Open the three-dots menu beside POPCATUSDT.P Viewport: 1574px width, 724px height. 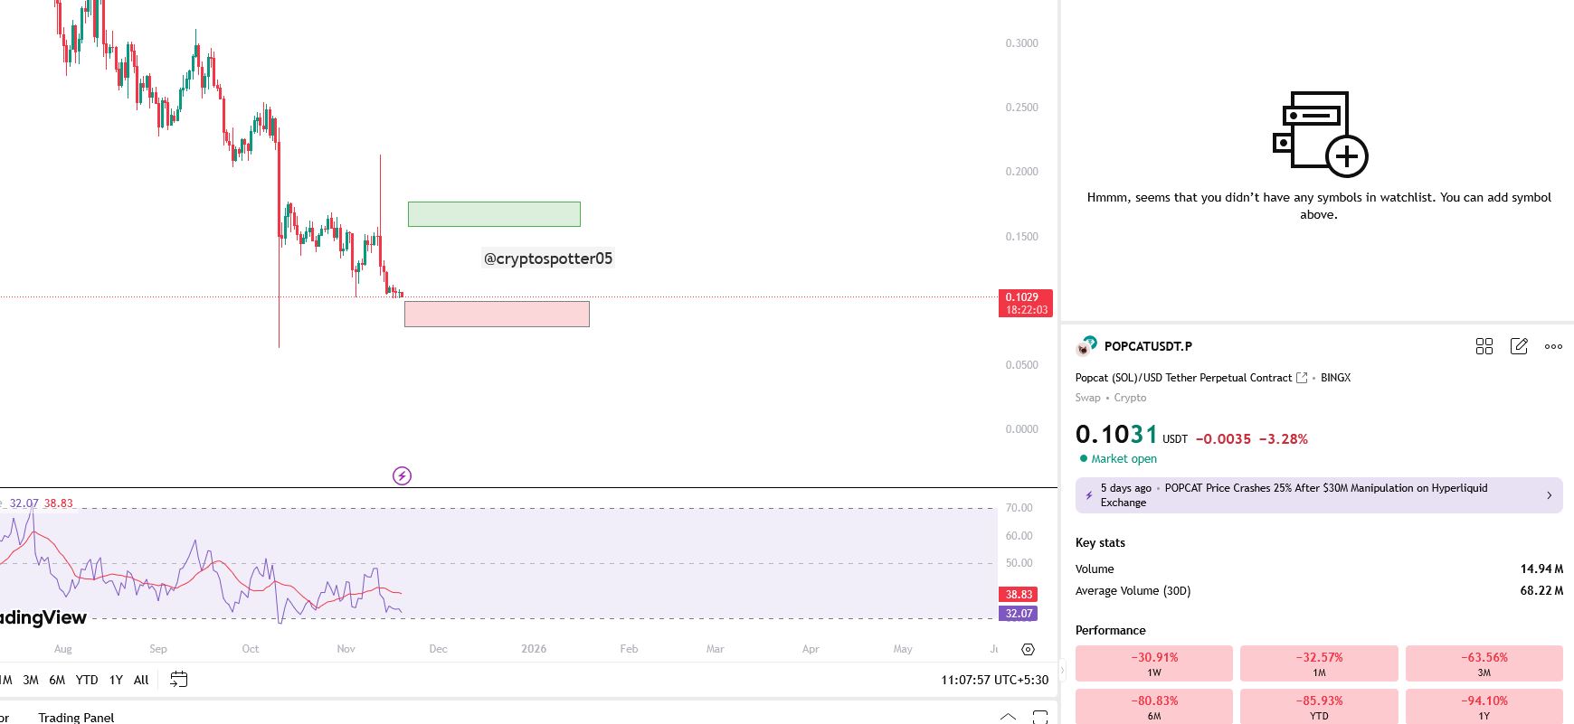[x=1553, y=346]
